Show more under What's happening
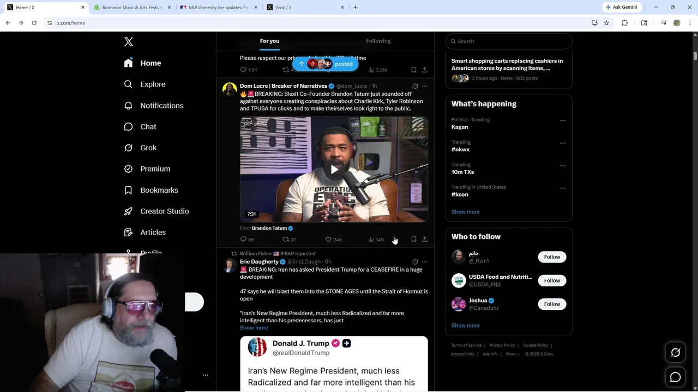This screenshot has width=698, height=392. (465, 212)
